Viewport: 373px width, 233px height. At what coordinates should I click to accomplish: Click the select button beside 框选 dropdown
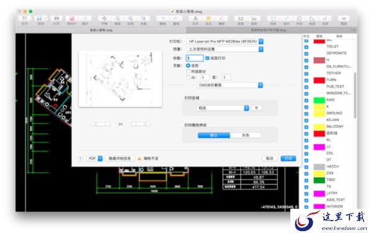tap(256, 108)
